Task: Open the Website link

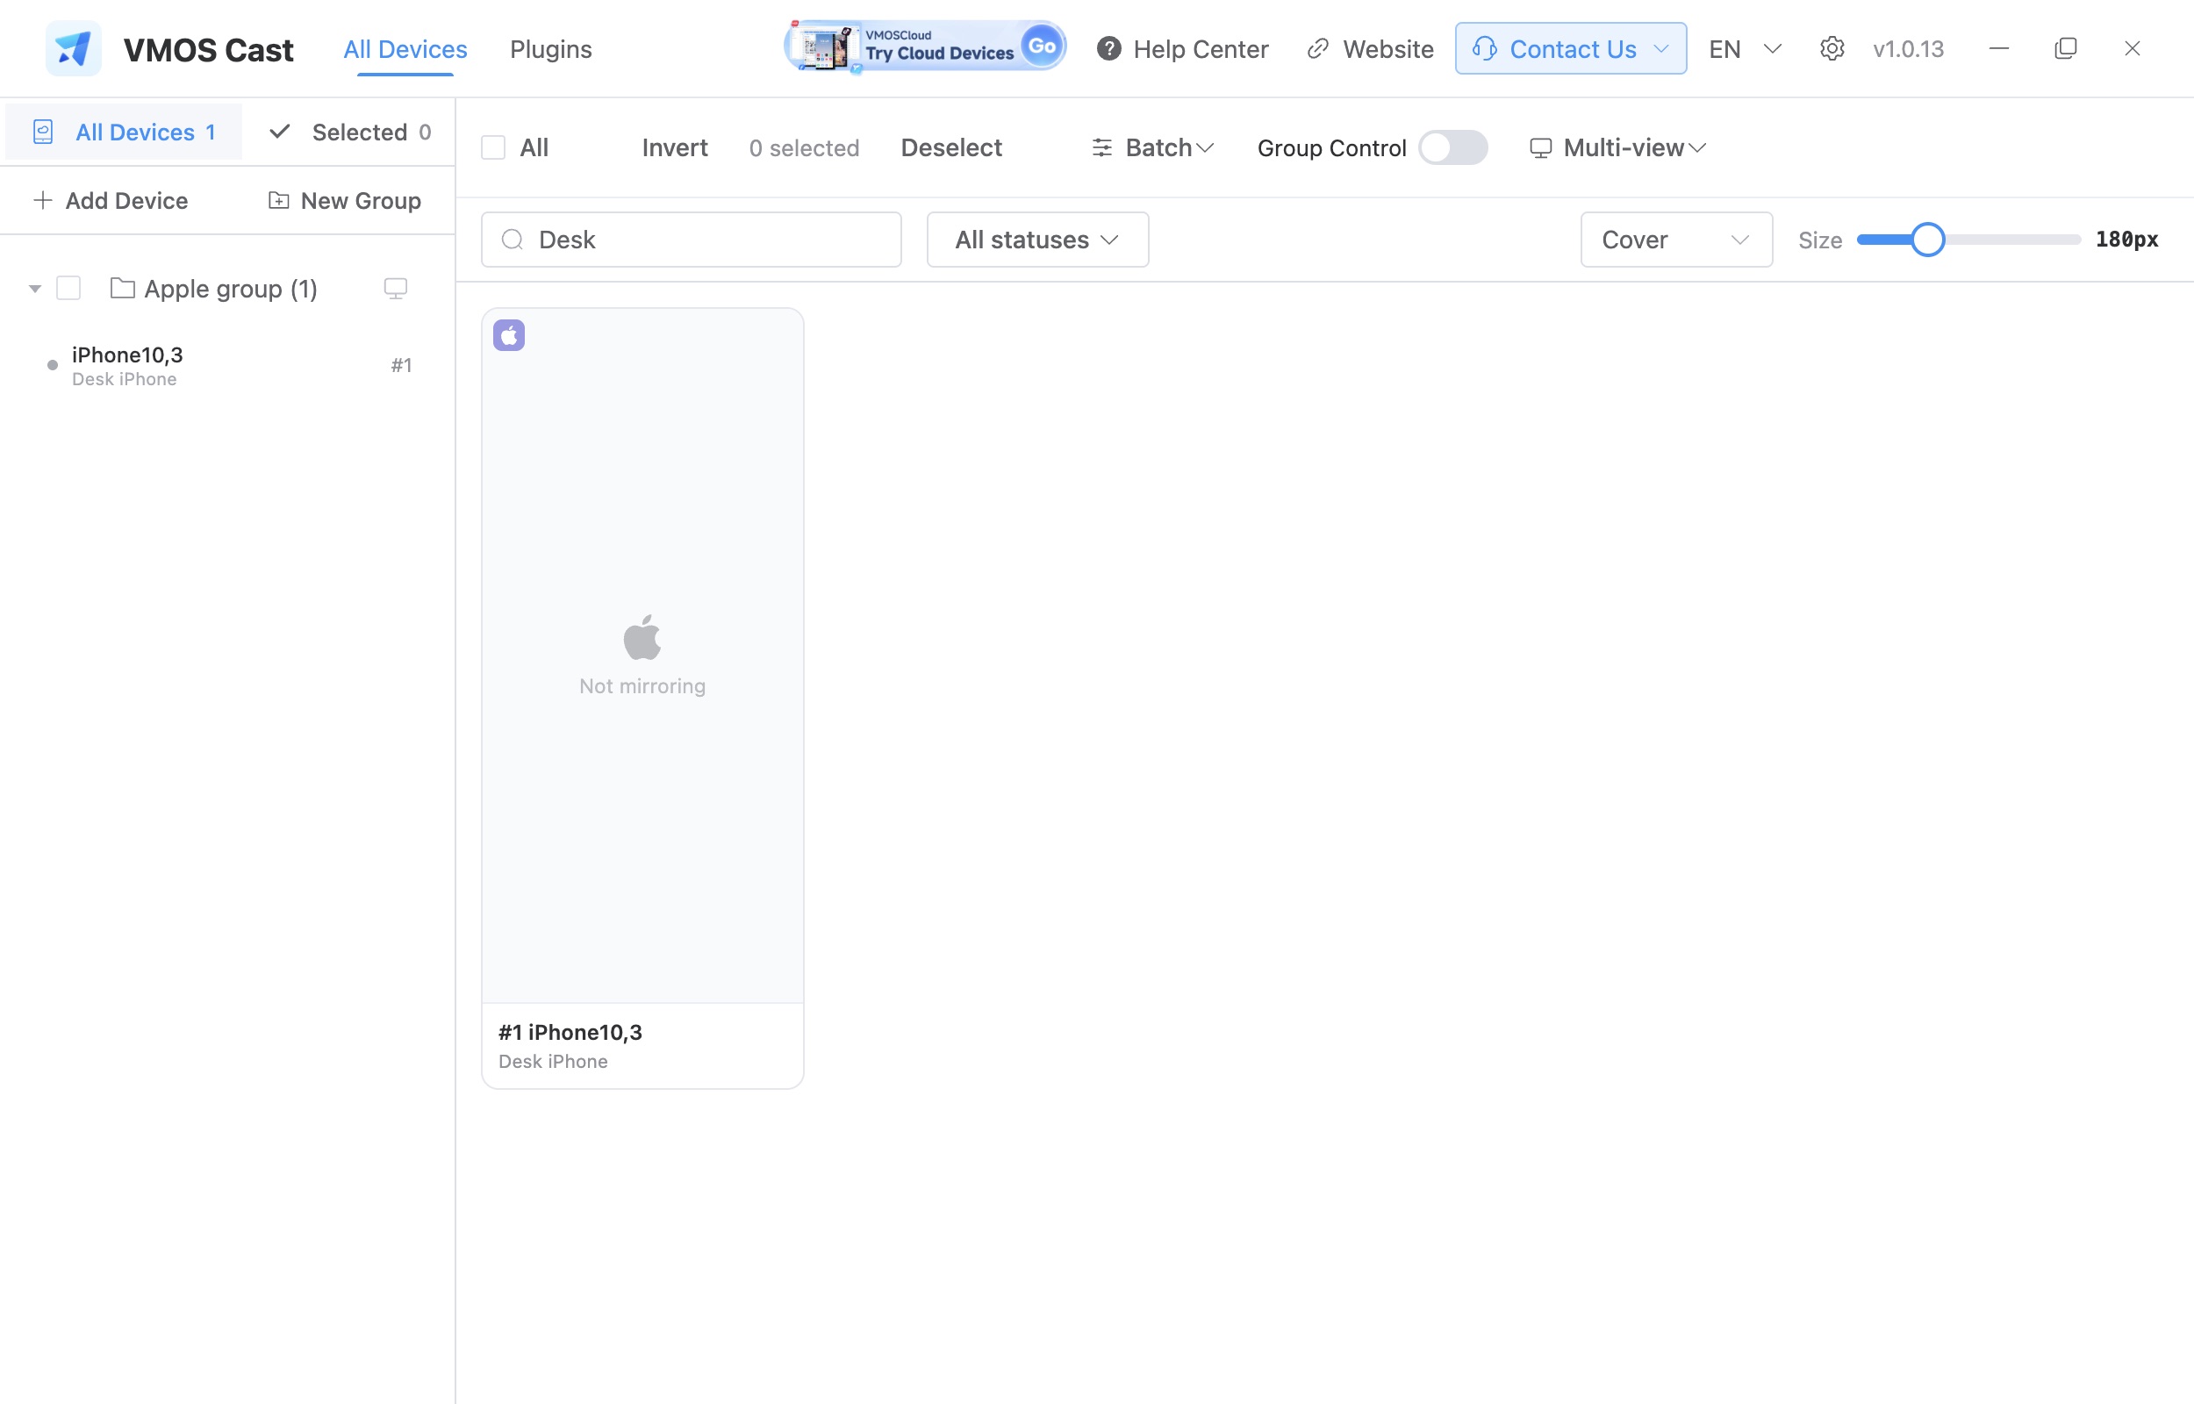Action: 1370,49
